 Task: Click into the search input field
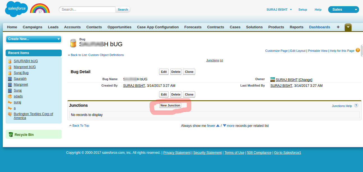(88, 10)
